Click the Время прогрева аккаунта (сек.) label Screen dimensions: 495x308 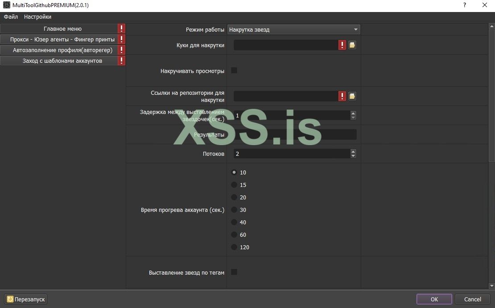(182, 210)
